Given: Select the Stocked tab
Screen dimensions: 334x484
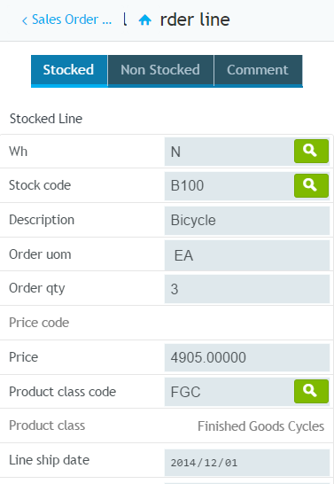Looking at the screenshot, I should tap(69, 70).
